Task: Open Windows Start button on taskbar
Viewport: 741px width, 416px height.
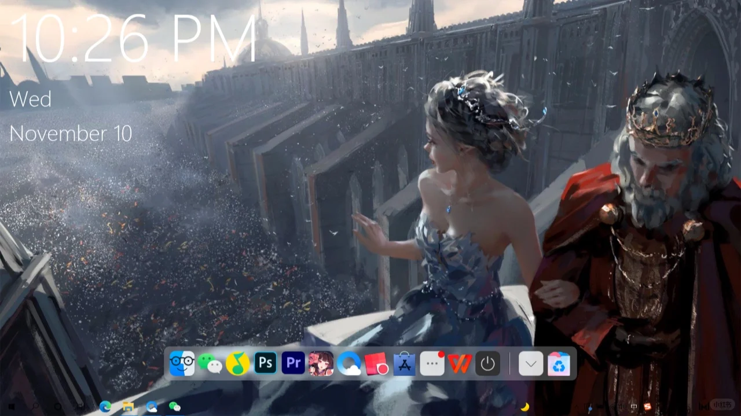Action: coord(12,407)
